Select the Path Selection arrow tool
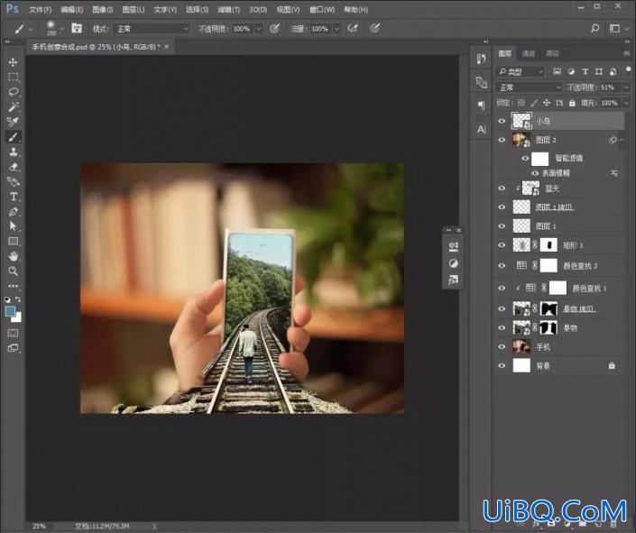This screenshot has height=533, width=636. click(13, 226)
